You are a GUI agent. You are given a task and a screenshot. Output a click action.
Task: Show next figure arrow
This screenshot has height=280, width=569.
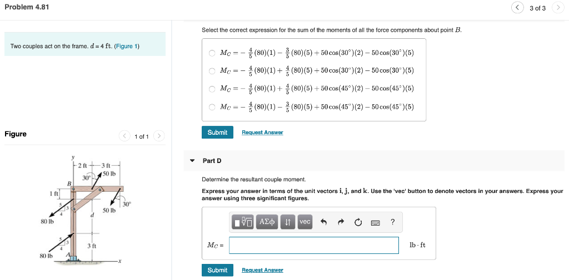point(159,136)
